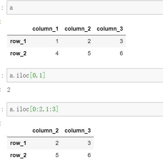
Task: Click the a.iloc[0:2,1:3] code cell
Action: pos(85,109)
